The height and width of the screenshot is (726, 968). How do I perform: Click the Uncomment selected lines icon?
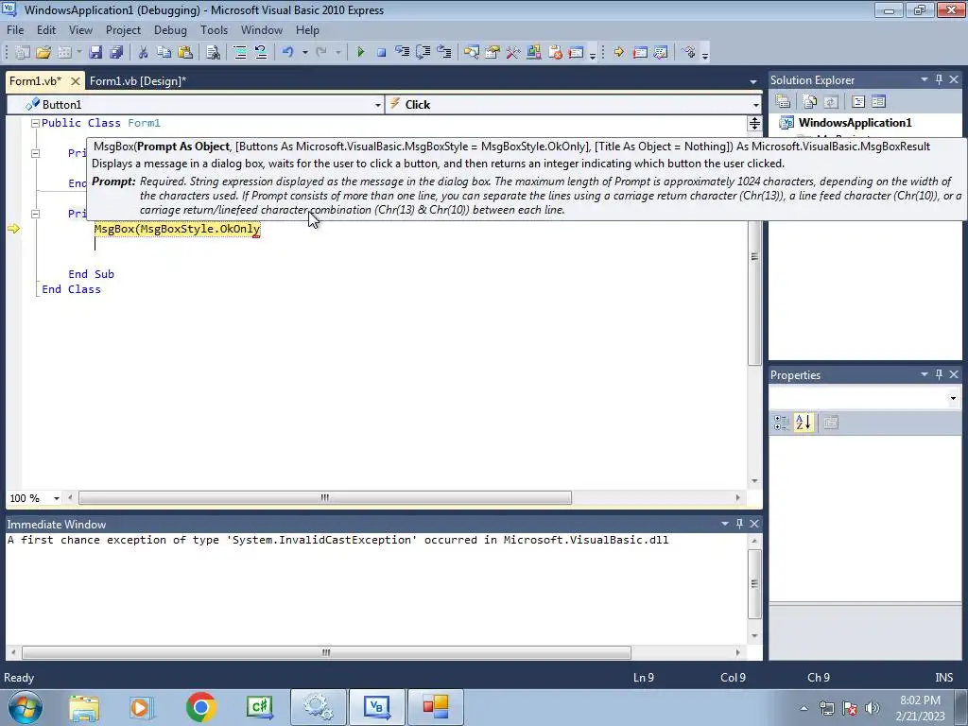[261, 53]
